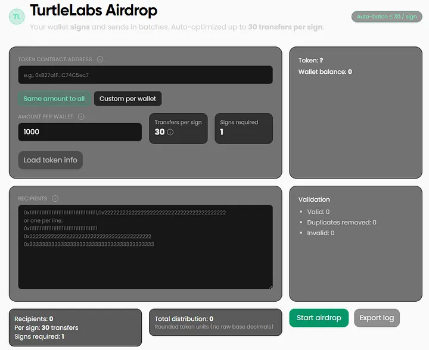Click the Invalid: 0 entry
The width and height of the screenshot is (429, 350).
tap(321, 233)
